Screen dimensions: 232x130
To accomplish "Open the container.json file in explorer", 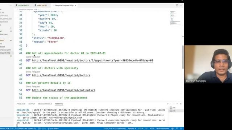I will point(4,34).
